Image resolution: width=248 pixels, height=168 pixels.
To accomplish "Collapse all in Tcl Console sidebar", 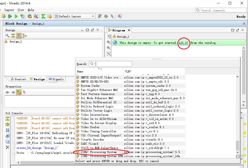I will pos(7,119).
